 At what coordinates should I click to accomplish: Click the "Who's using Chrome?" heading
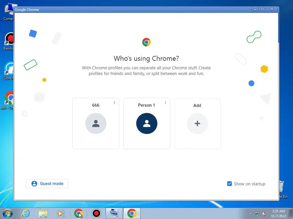(x=146, y=58)
